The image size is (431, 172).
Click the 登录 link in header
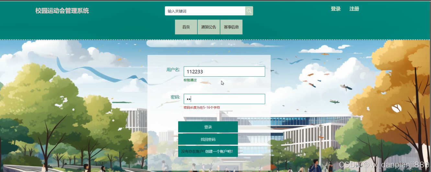click(336, 9)
